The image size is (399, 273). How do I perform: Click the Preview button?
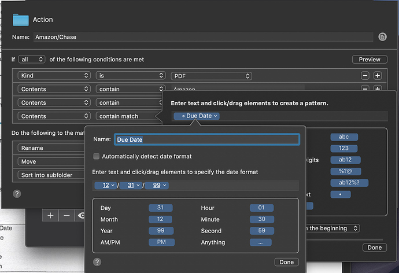pos(370,59)
